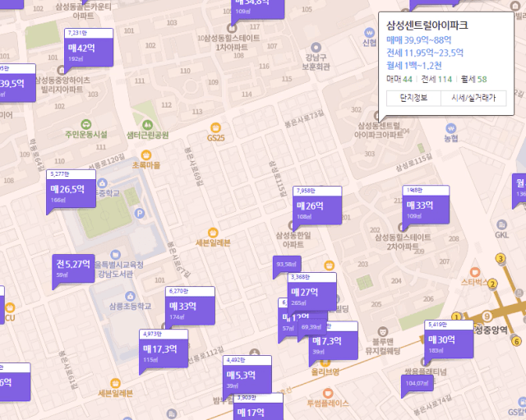
Task: Open the 93.58㎡ listing marker
Action: [287, 265]
